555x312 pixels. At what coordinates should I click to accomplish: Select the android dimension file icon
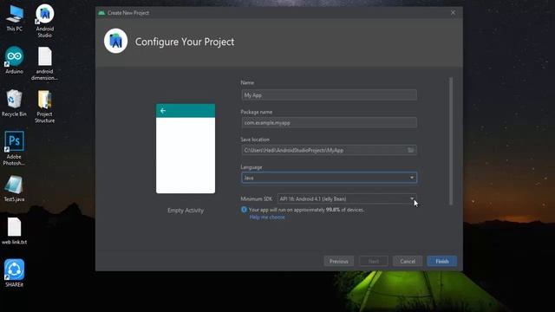[44, 63]
